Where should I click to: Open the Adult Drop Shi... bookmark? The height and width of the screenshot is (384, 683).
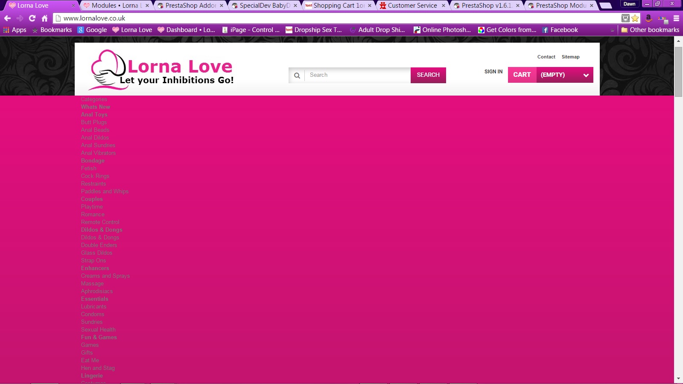tap(377, 30)
